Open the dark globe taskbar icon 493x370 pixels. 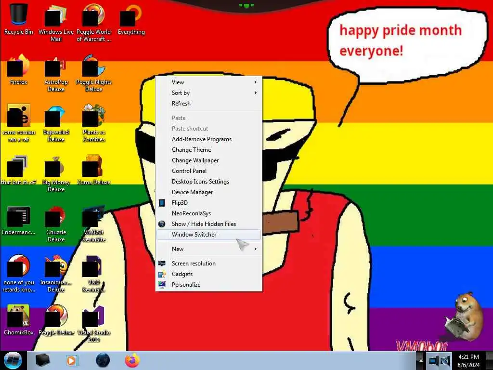point(103,360)
